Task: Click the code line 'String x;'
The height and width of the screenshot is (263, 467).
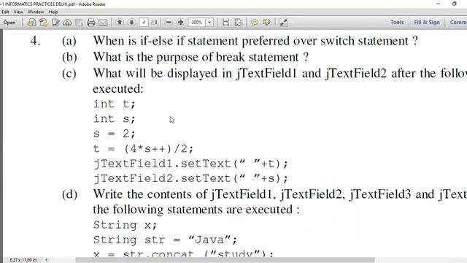Action: pos(125,225)
